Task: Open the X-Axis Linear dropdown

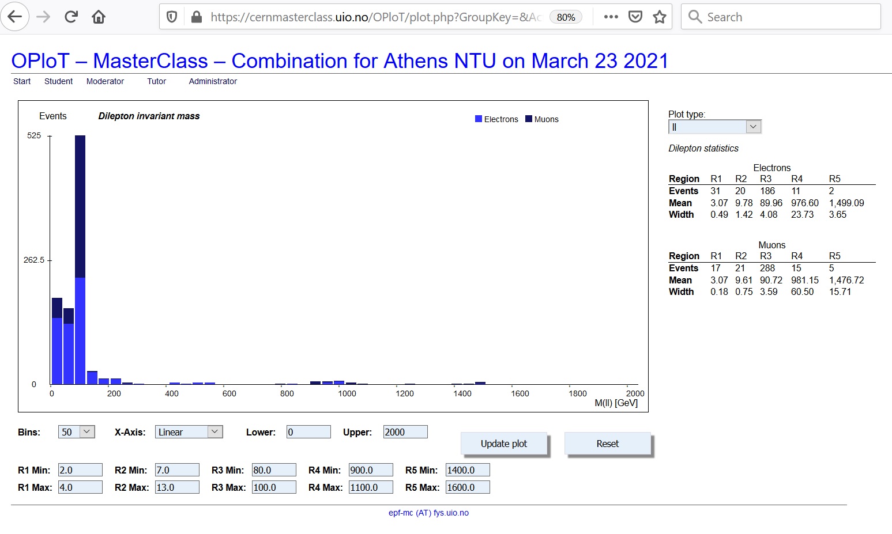Action: (189, 431)
